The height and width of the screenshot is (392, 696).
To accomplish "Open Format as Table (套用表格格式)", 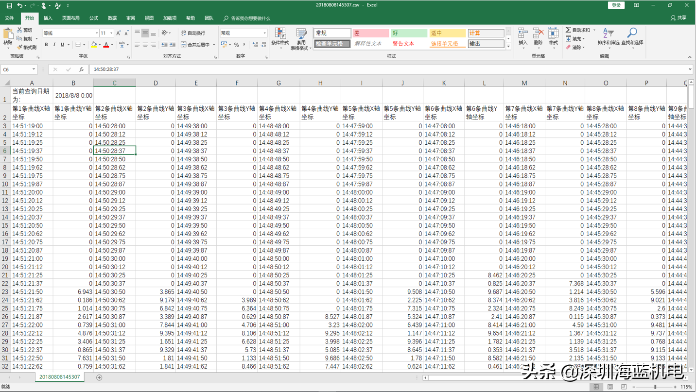I will point(301,39).
